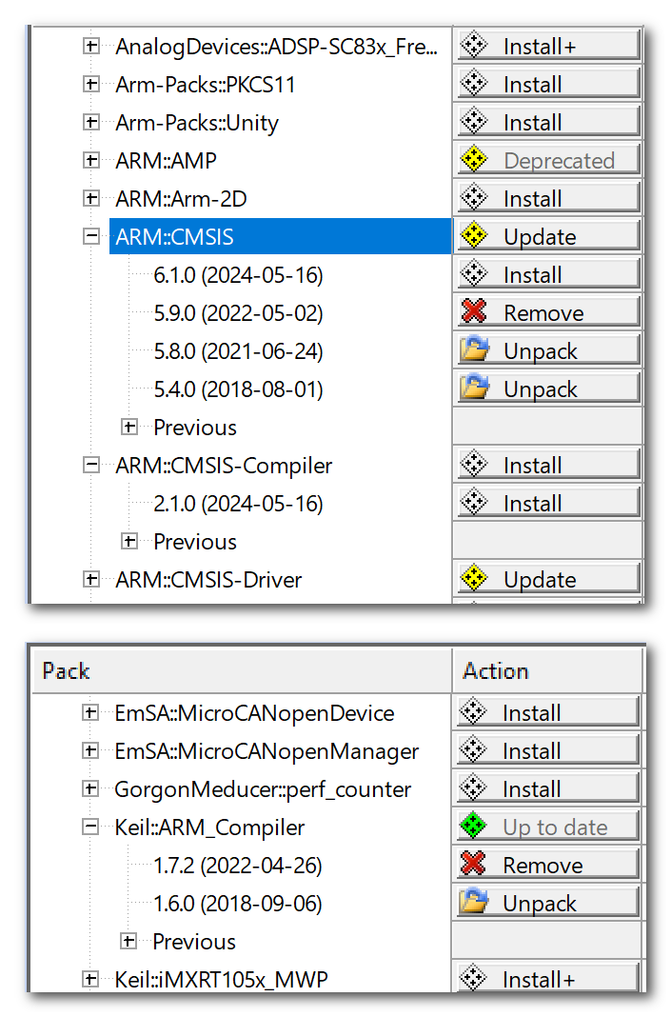Click Install button for EmSA::MicroCANopenDevice

pos(547,713)
